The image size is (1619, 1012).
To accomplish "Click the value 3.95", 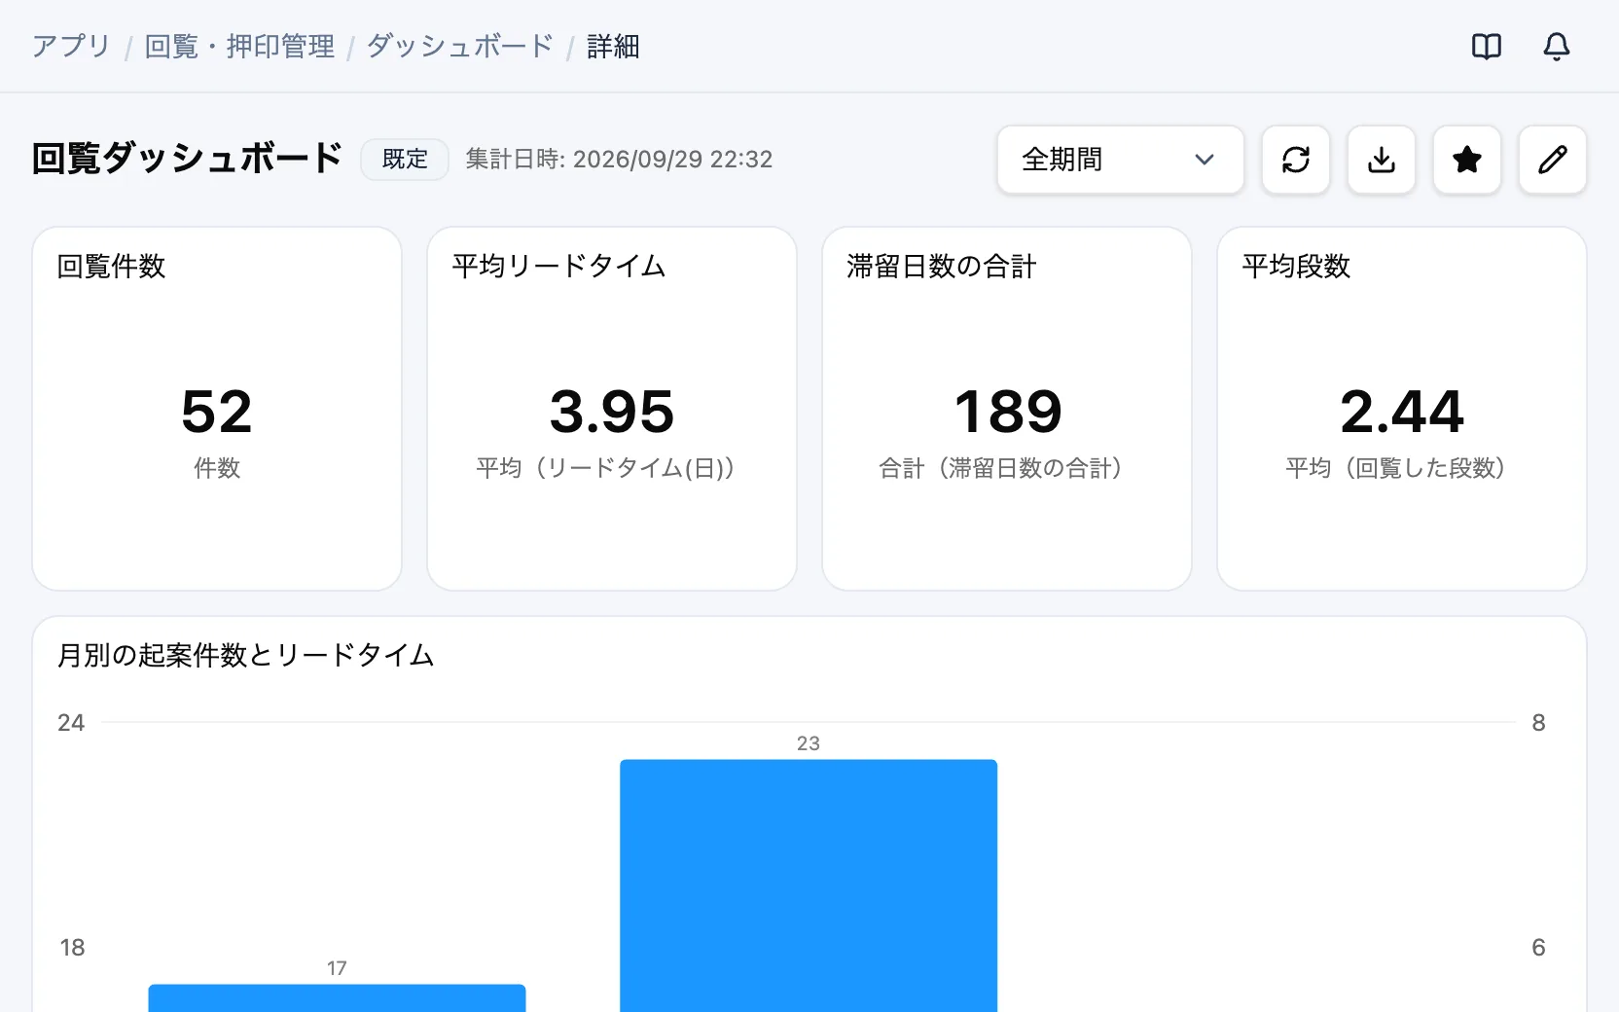I will point(612,412).
